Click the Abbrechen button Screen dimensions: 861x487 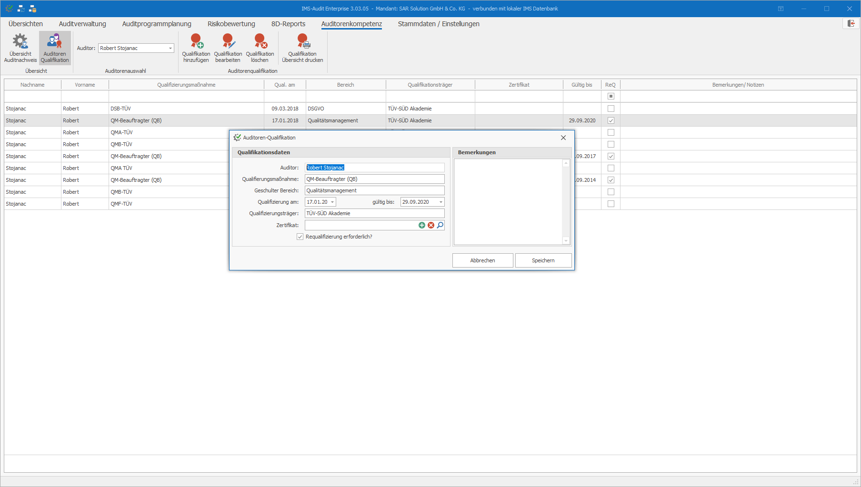(482, 260)
